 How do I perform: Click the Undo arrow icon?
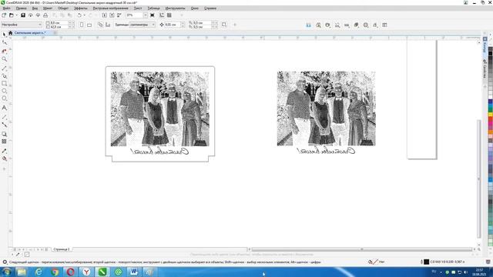coord(79,15)
